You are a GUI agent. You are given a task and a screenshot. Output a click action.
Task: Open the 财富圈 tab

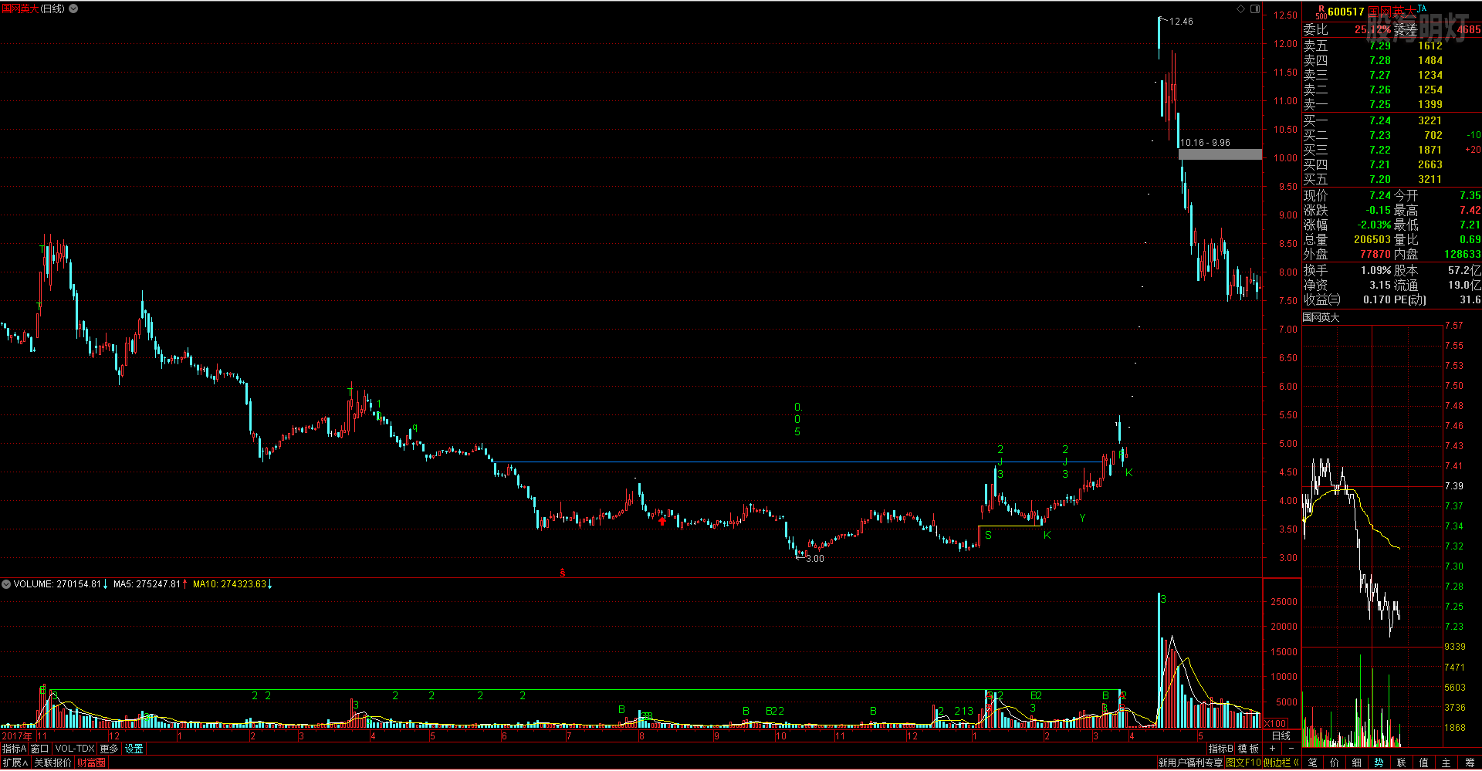tap(91, 763)
